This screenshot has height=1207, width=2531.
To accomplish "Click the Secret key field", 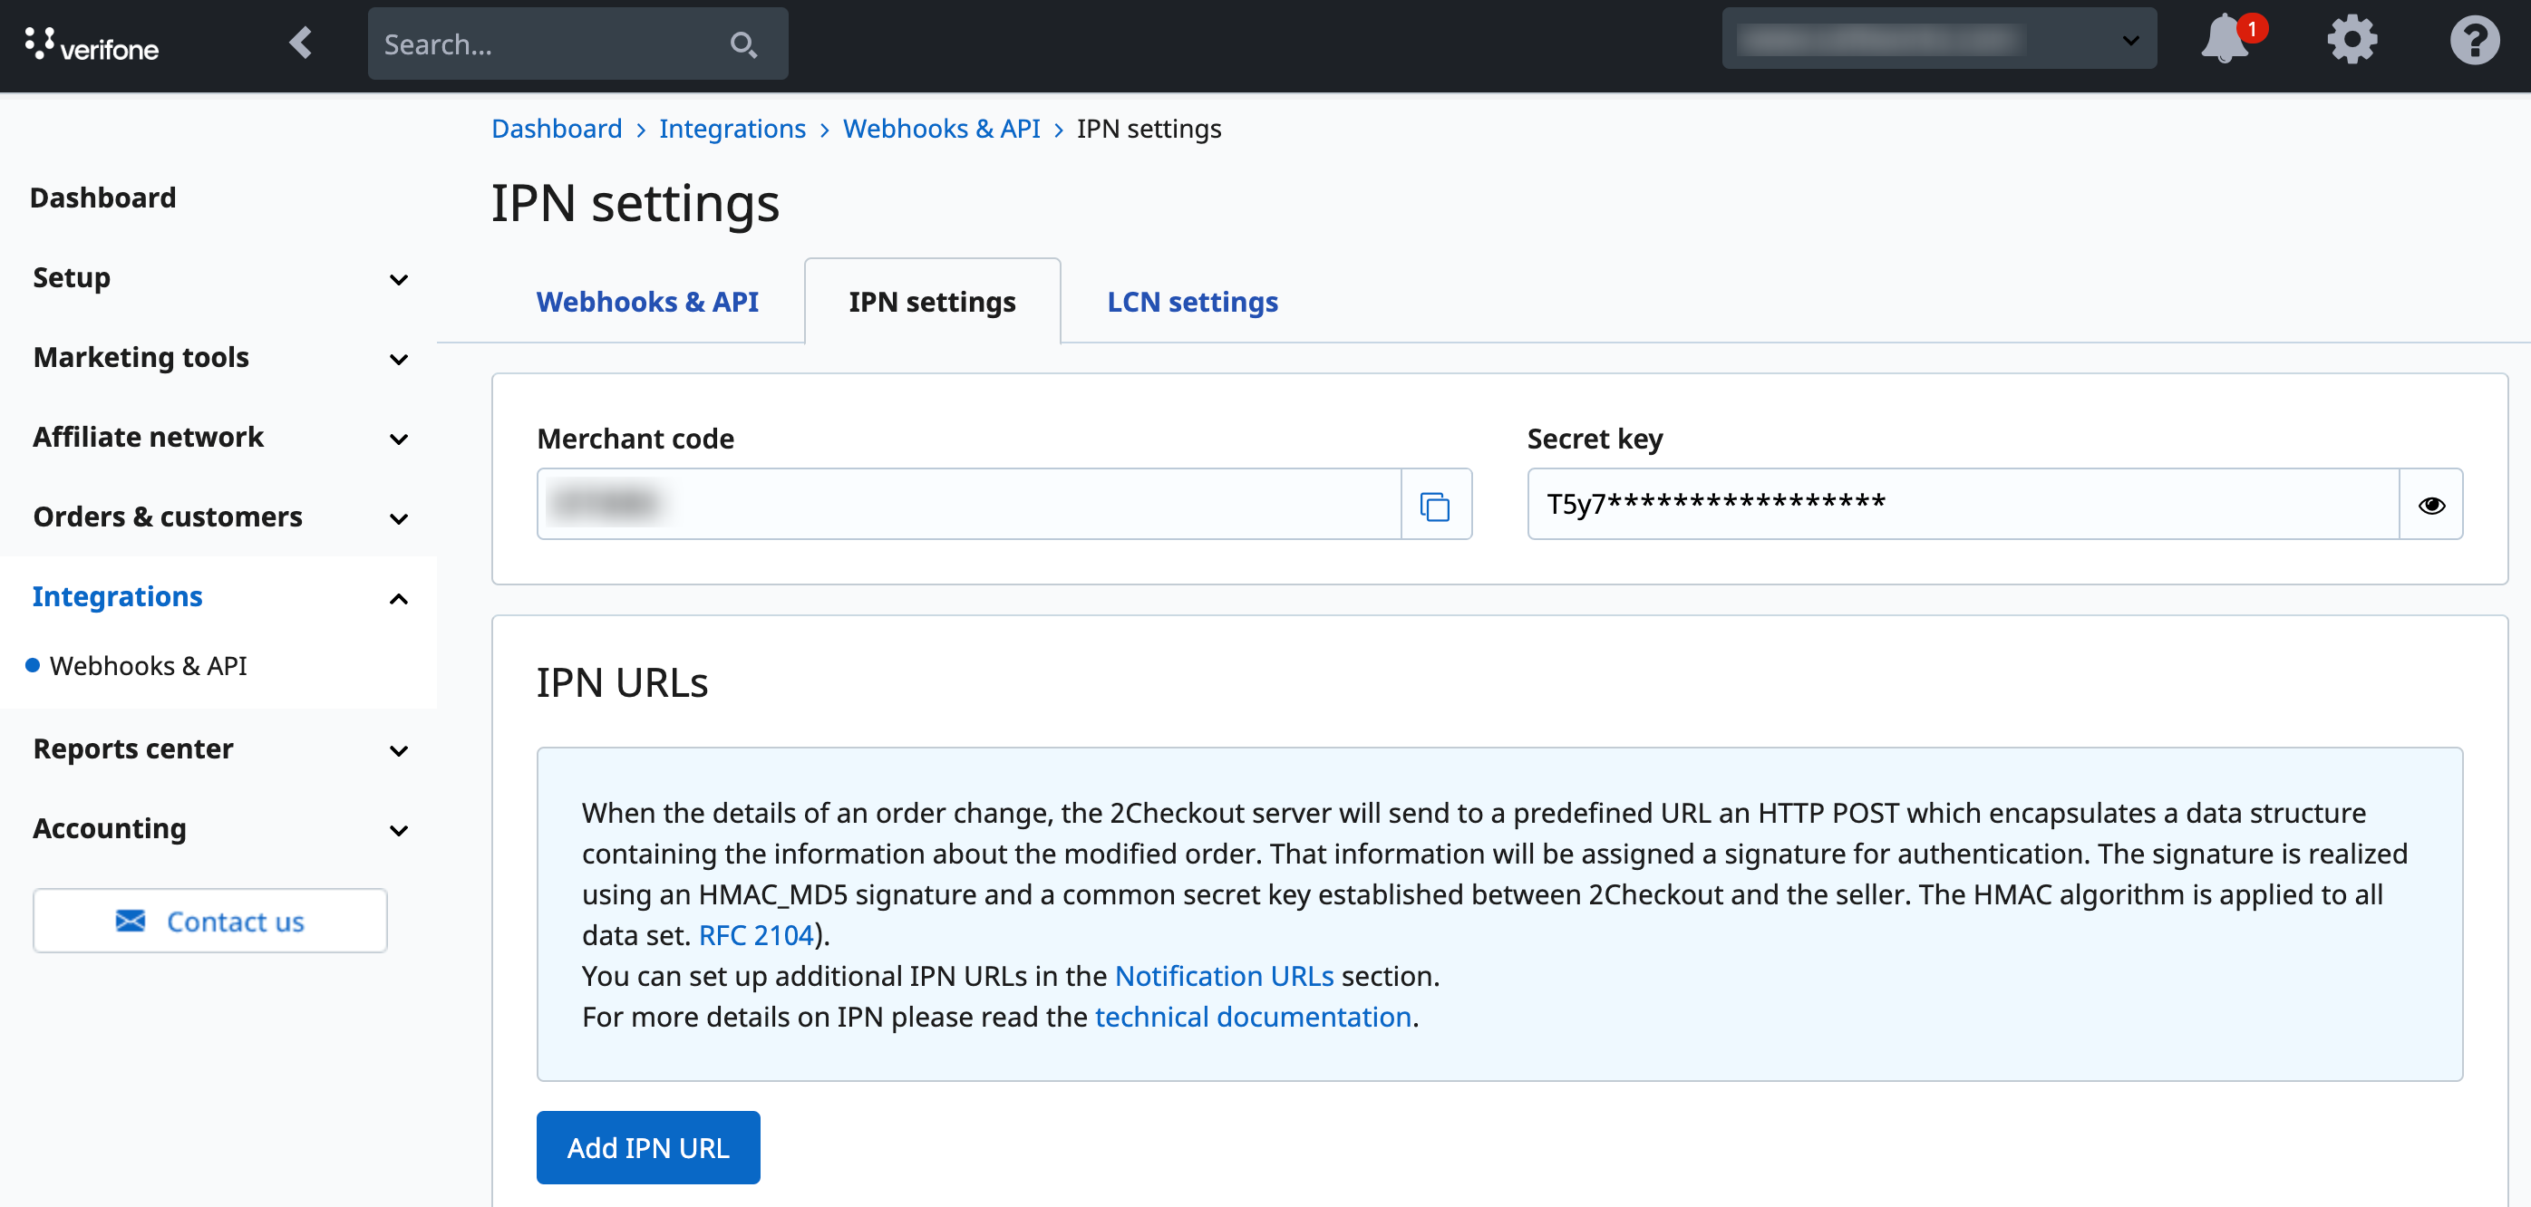I will click(x=1964, y=505).
